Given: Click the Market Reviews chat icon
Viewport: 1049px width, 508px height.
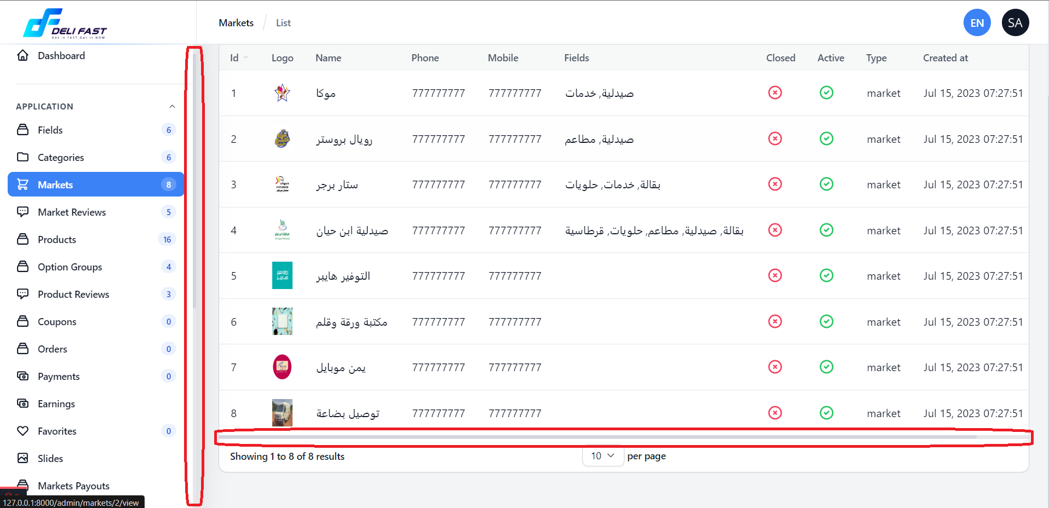Looking at the screenshot, I should click(x=22, y=212).
